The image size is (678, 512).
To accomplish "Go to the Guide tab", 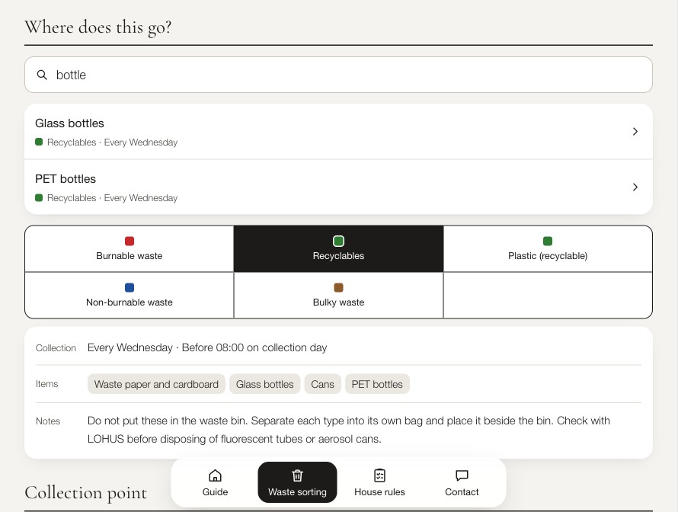I will 215,482.
